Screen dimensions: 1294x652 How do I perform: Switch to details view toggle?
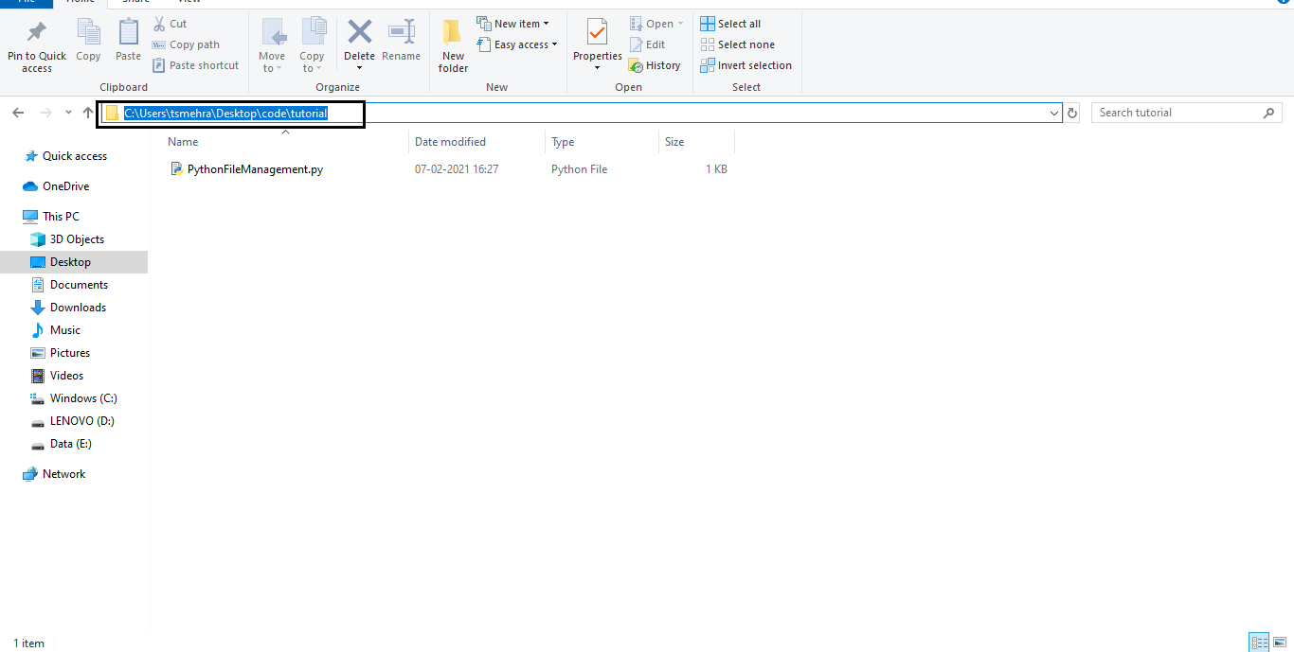(x=1259, y=643)
